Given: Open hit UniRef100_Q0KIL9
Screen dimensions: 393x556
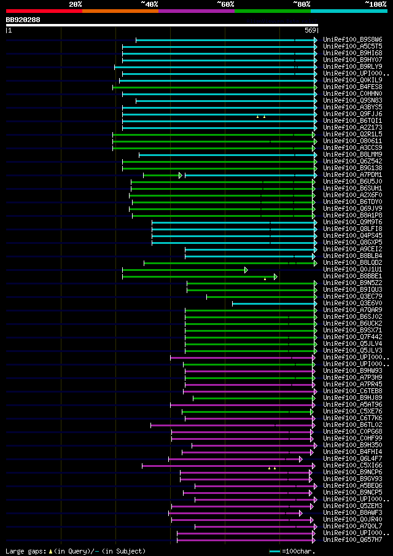Looking at the screenshot, I should [x=352, y=80].
